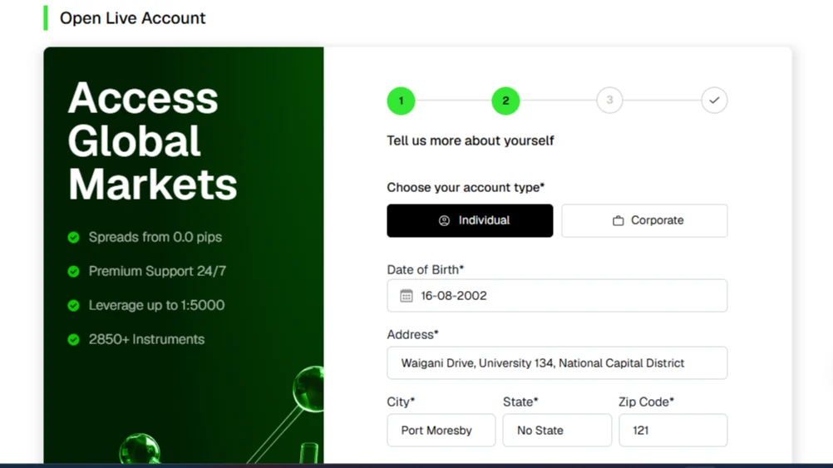
Task: Click the green check beside Leverage up to 1:5000
Action: [74, 305]
